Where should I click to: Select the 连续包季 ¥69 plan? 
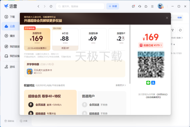[x=93, y=39]
